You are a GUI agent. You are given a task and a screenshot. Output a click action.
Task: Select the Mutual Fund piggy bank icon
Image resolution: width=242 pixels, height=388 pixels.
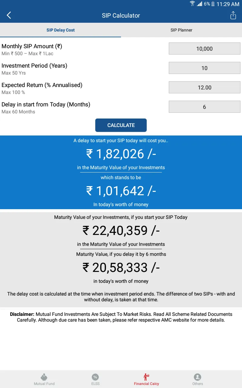tap(44, 377)
